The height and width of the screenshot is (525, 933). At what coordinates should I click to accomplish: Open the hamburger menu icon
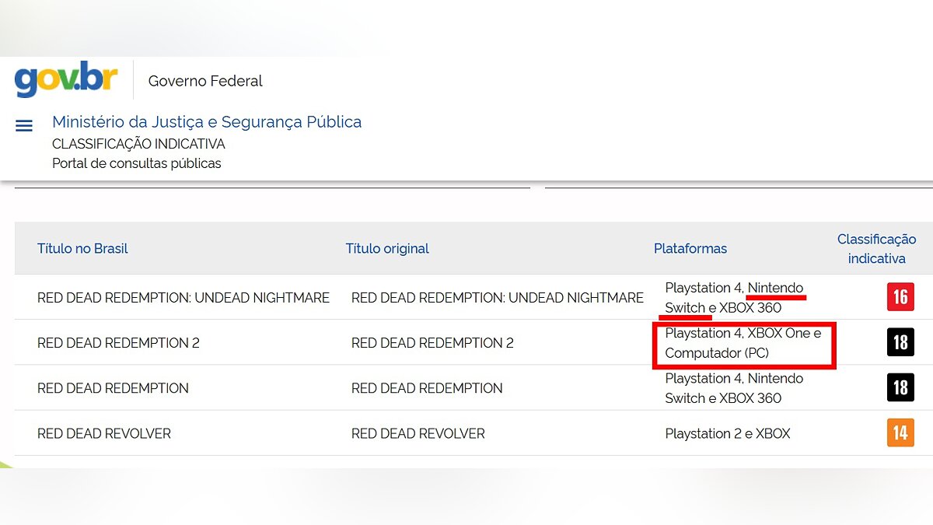(24, 126)
